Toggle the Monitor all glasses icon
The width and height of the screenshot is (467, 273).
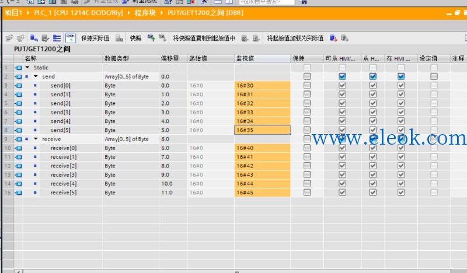coord(71,38)
